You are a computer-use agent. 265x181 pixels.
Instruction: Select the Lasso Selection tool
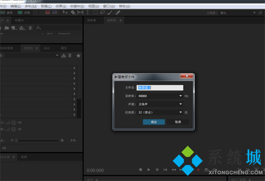click(103, 13)
